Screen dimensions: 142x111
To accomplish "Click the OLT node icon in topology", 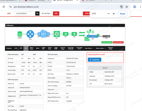I will pyautogui.click(x=57, y=34).
